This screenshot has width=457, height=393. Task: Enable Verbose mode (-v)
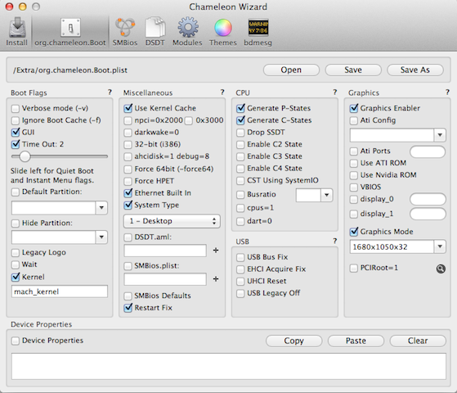16,109
